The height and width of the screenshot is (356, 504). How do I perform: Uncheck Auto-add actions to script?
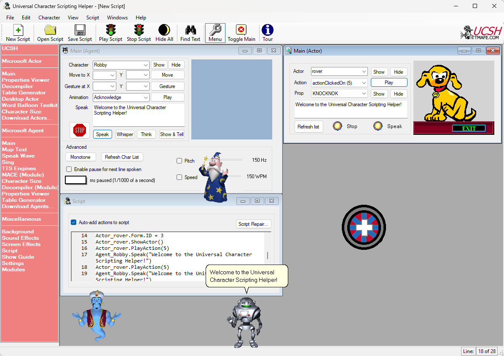[x=73, y=222]
